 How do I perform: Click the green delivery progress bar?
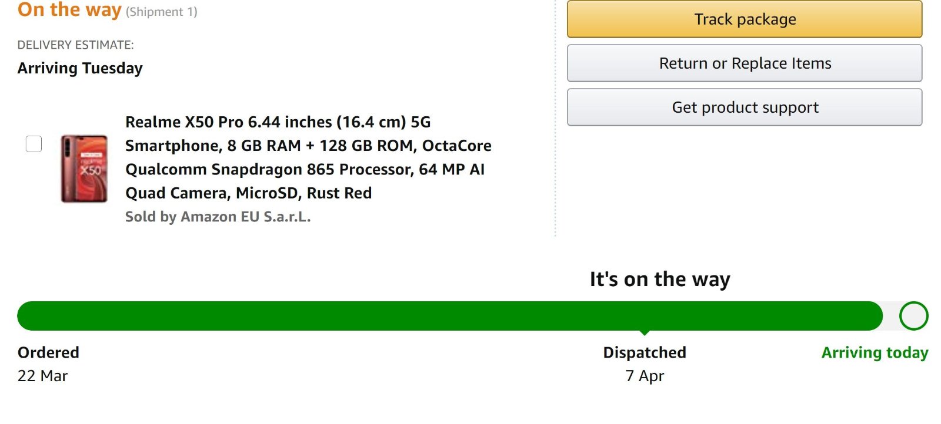[450, 316]
